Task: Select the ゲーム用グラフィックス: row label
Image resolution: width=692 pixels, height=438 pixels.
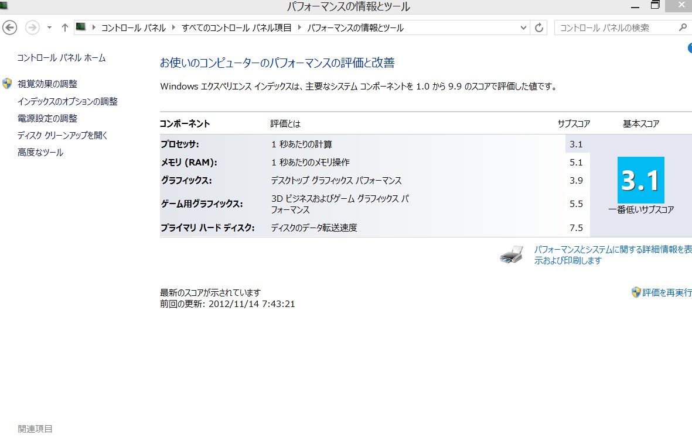Action: [202, 204]
